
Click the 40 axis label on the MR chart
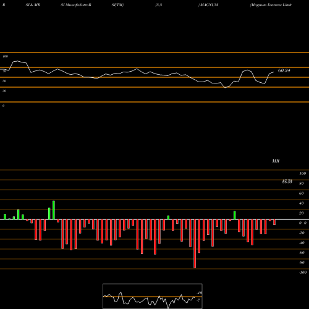pyautogui.click(x=302, y=203)
